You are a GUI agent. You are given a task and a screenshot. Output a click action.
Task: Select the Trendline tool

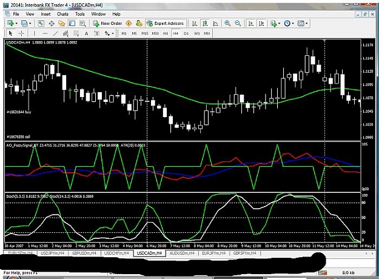55,33
